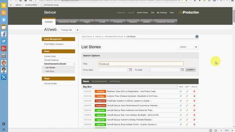The width and height of the screenshot is (235, 132).
Task: Expand the bookmarklets bookmarks folder
Action: 32,5
